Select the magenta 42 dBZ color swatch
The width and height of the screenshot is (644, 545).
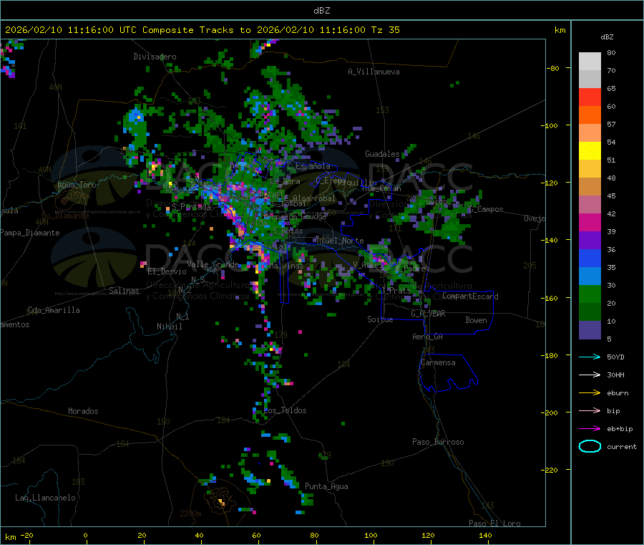tap(590, 222)
